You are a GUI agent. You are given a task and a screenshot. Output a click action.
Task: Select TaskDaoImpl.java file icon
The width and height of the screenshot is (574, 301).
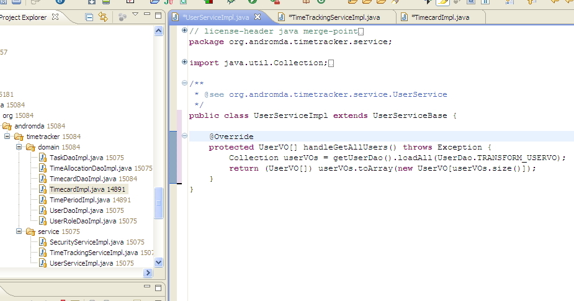[43, 158]
